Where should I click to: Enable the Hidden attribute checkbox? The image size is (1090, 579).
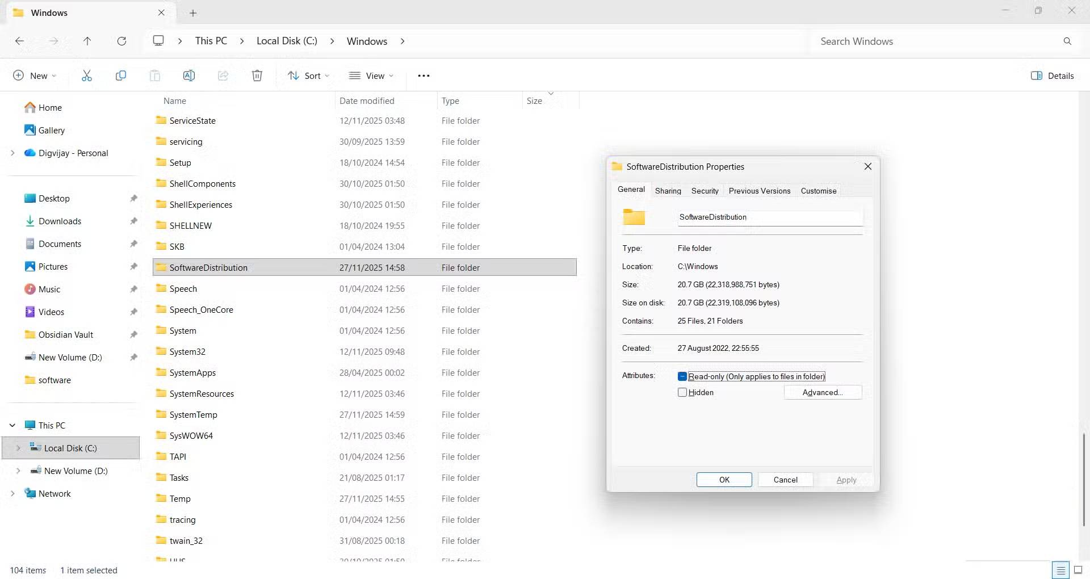click(682, 392)
